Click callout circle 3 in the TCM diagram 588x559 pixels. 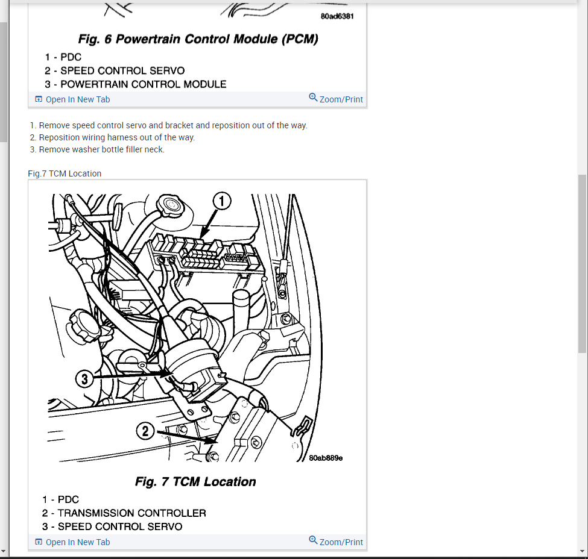click(84, 379)
